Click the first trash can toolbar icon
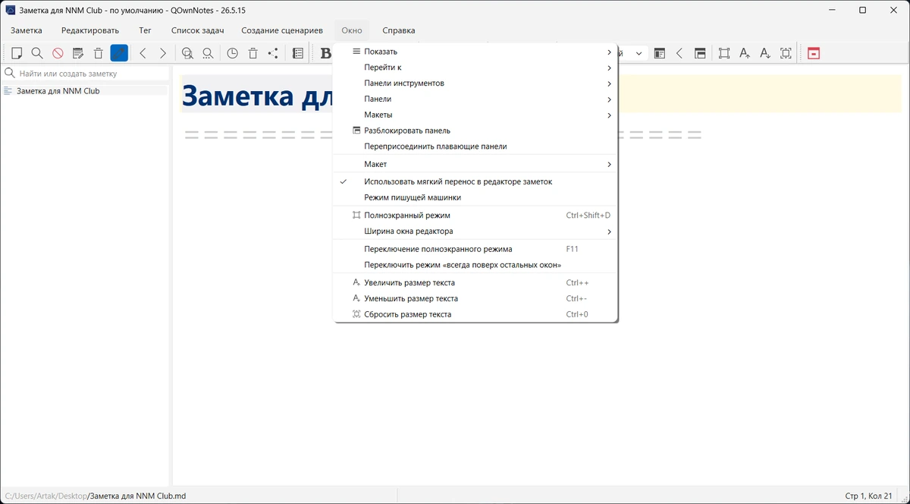The image size is (910, 504). (x=99, y=53)
